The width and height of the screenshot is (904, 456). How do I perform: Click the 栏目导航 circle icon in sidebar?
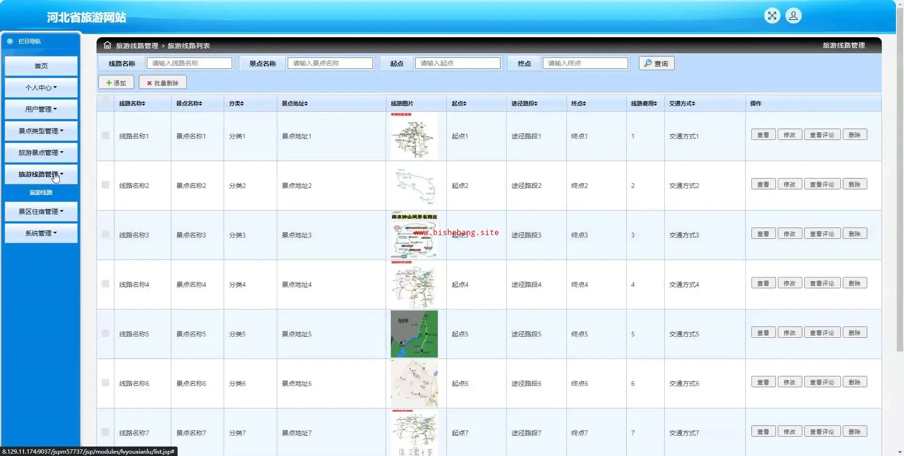tap(10, 41)
